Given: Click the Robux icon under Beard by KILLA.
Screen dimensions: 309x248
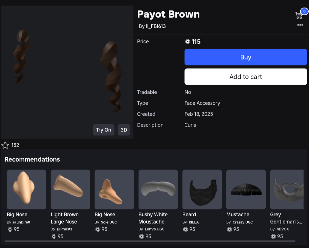Looking at the screenshot, I should coord(185,229).
